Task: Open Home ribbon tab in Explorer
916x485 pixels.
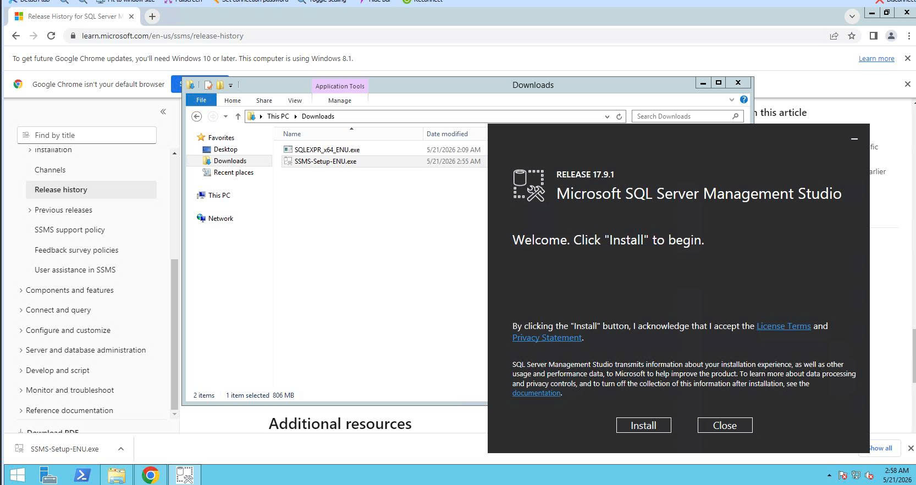Action: (232, 101)
